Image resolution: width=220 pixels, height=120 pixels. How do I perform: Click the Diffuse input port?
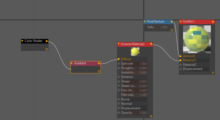coord(119,59)
